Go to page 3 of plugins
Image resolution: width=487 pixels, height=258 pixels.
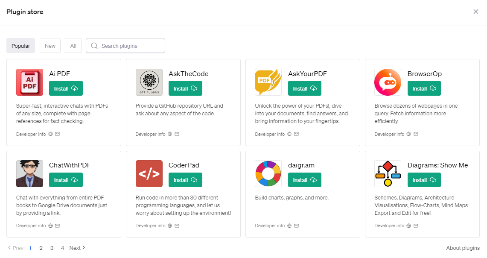point(52,248)
